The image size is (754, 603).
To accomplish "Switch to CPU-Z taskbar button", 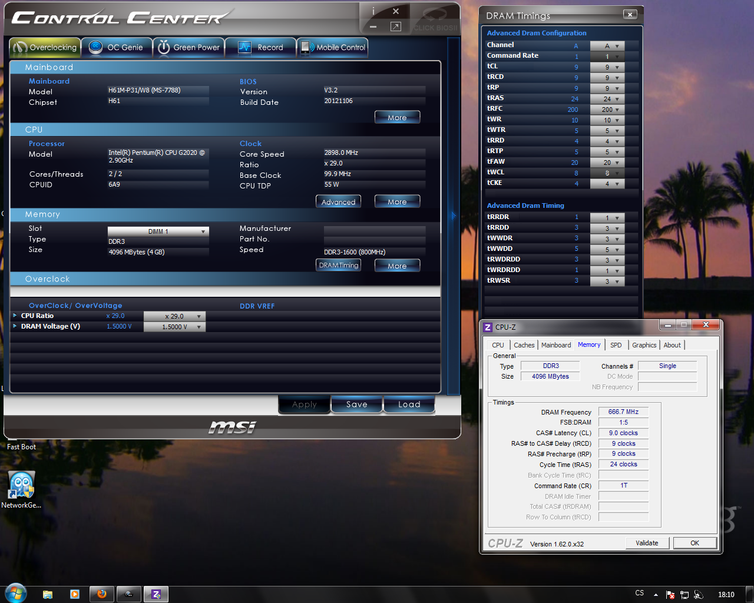I will 156,594.
